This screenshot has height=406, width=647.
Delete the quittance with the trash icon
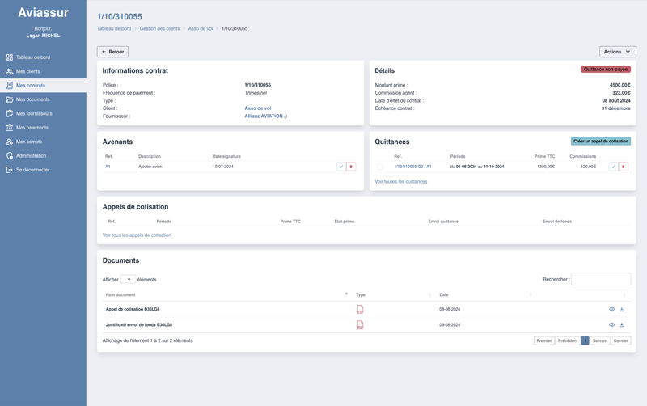[x=624, y=167]
